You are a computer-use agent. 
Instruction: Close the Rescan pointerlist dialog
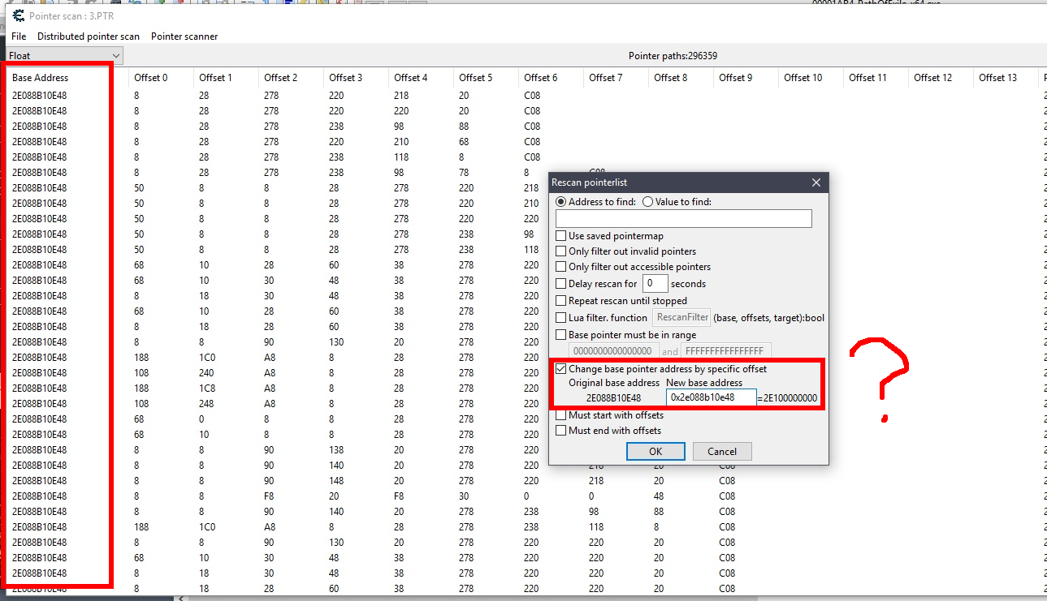(816, 183)
